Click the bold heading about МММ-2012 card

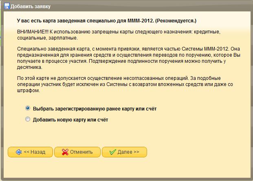pos(107,21)
